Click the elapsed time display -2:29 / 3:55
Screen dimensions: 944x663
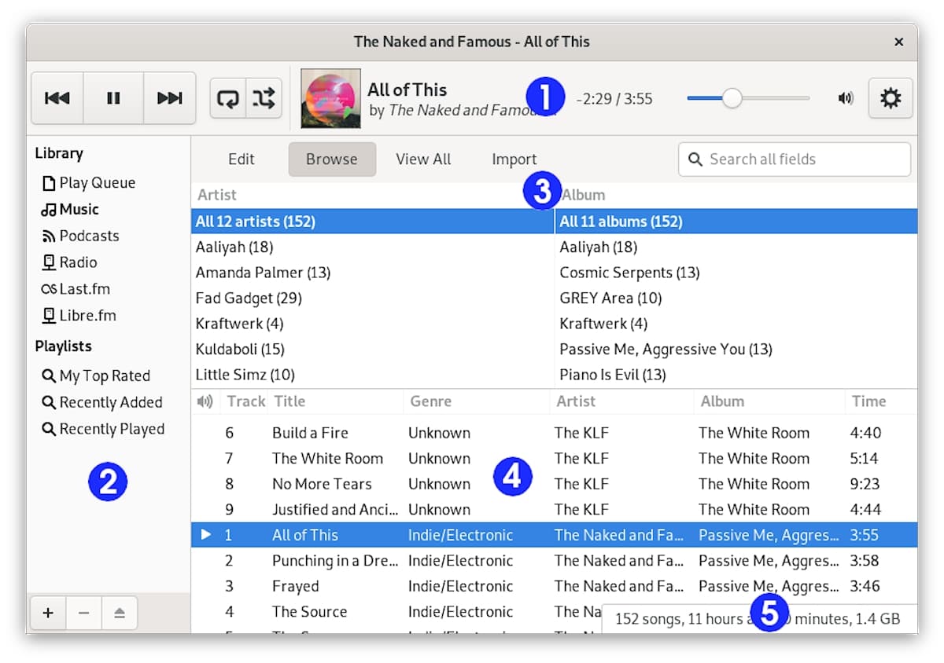[614, 99]
